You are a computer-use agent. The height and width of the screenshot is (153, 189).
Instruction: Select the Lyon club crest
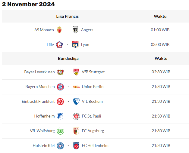(x=75, y=44)
